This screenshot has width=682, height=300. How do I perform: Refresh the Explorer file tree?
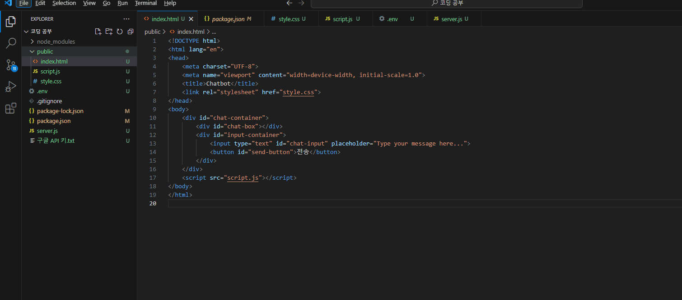click(120, 32)
